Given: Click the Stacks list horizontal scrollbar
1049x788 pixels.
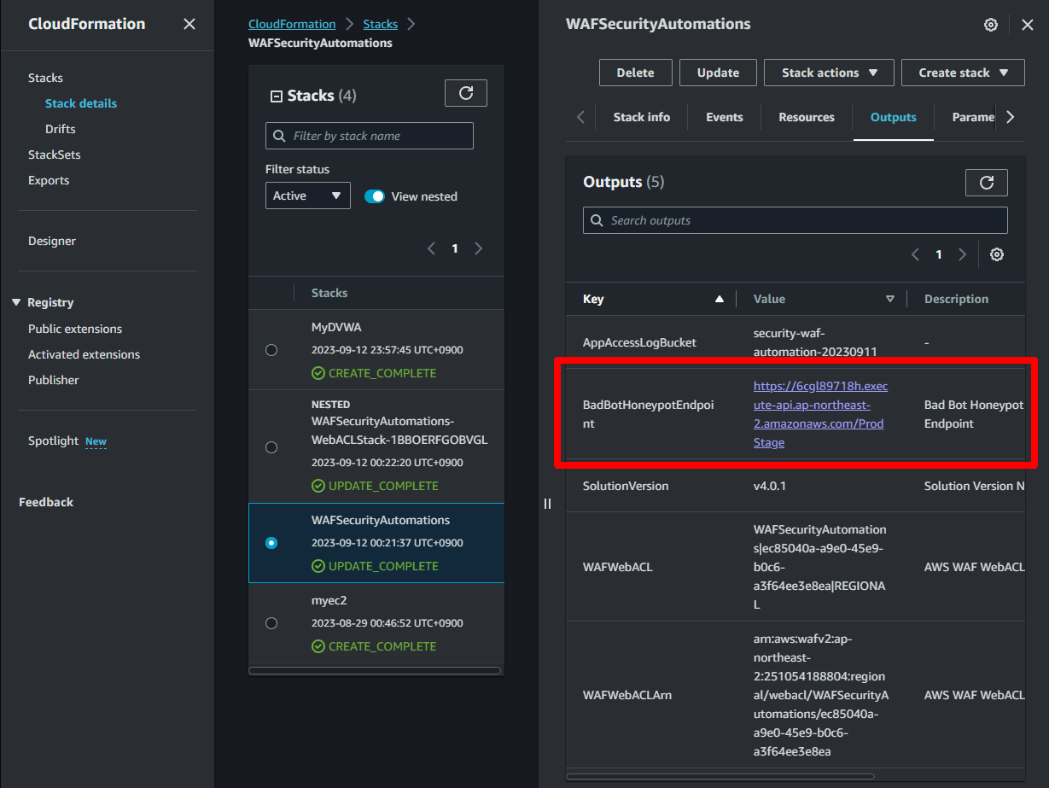Looking at the screenshot, I should click(x=376, y=671).
